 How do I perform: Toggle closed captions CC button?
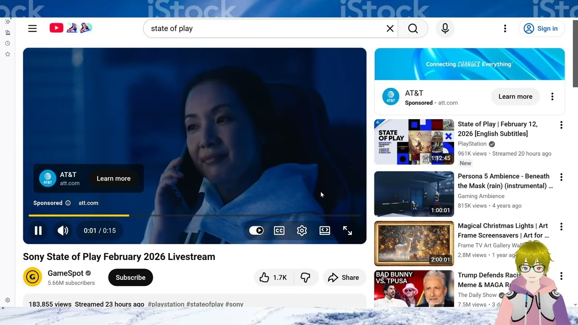(280, 231)
